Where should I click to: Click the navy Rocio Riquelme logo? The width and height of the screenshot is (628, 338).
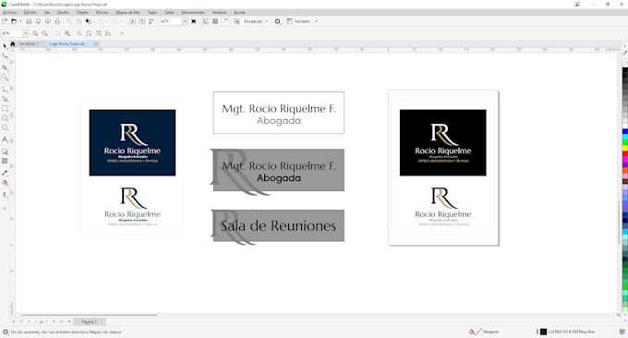tap(132, 142)
